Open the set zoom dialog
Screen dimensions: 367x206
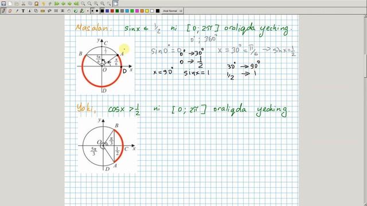tap(109, 4)
